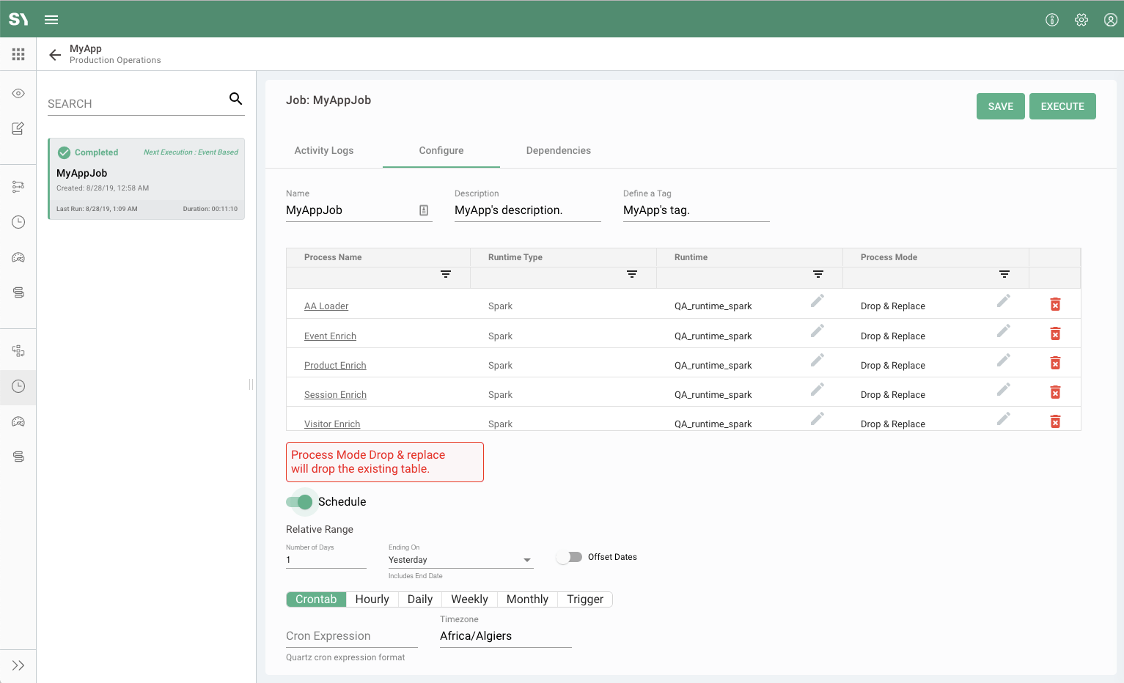Select the Daily schedule option

click(419, 599)
